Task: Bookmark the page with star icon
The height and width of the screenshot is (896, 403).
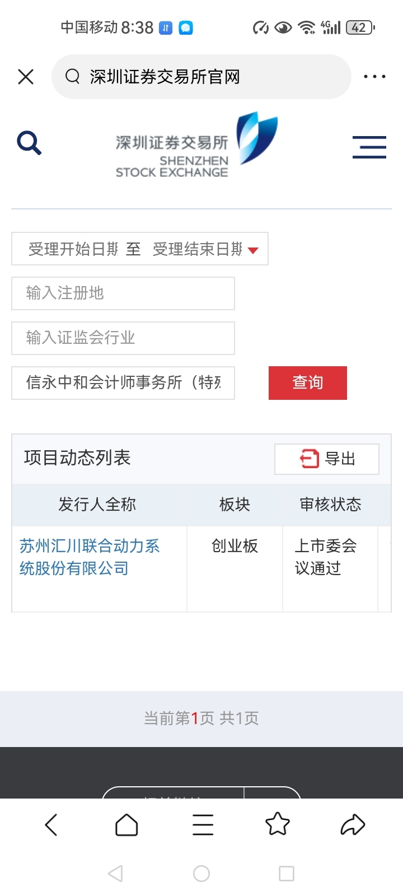Action: pos(278,824)
